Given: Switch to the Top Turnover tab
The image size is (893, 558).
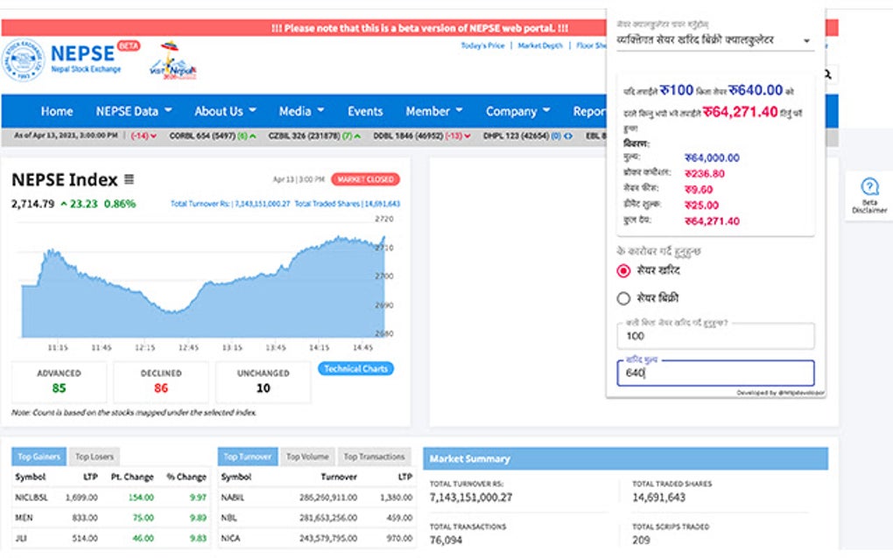Looking at the screenshot, I should click(247, 457).
